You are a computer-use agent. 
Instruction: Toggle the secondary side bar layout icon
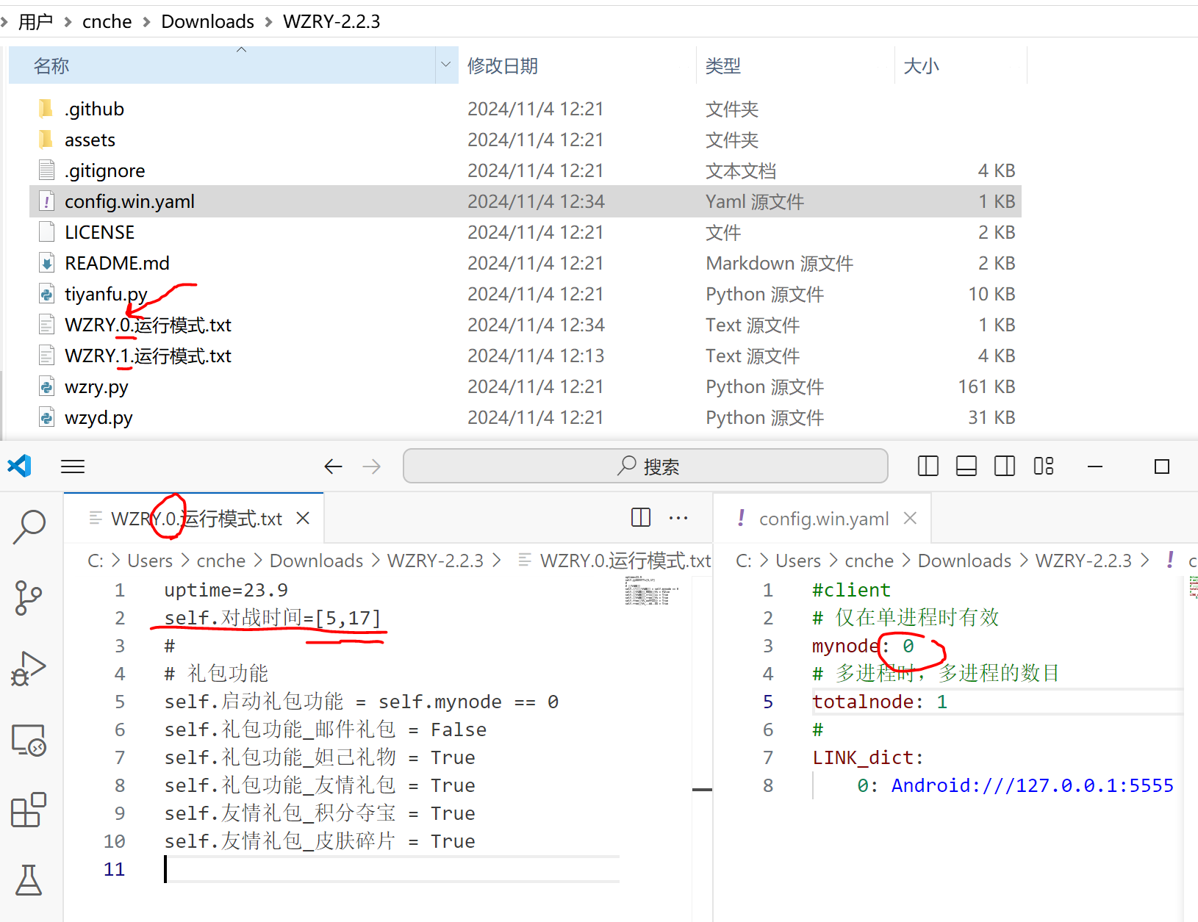(1005, 467)
